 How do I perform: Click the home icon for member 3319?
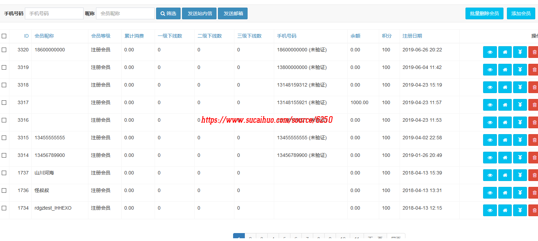(505, 70)
